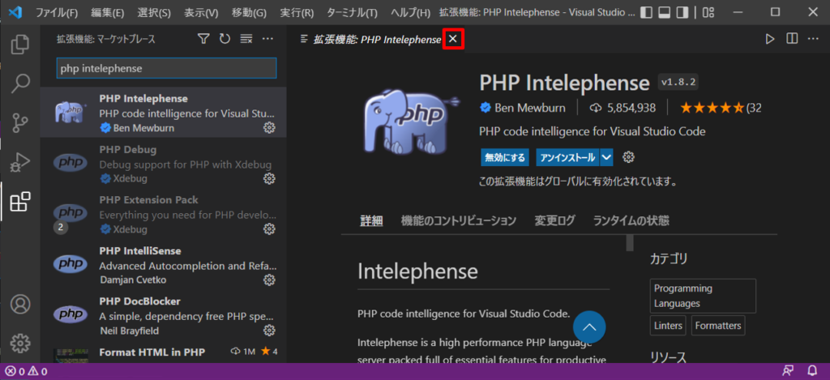Select PHP IntelliSense in the list
This screenshot has width=830, height=380.
[164, 265]
